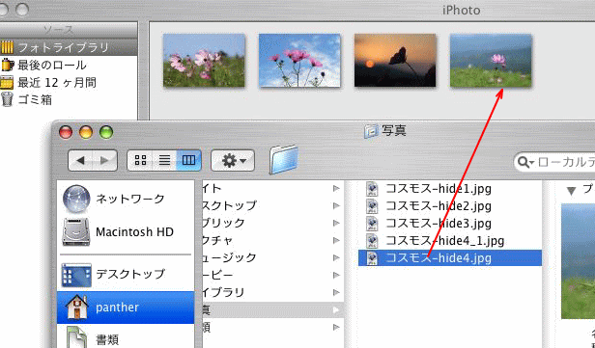Expand folder arrow on ‥イト row

click(336, 188)
